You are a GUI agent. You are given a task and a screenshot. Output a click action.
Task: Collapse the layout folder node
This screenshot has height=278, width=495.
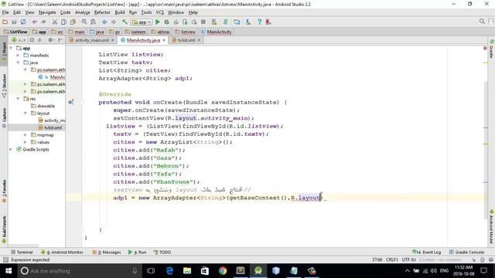pyautogui.click(x=26, y=114)
